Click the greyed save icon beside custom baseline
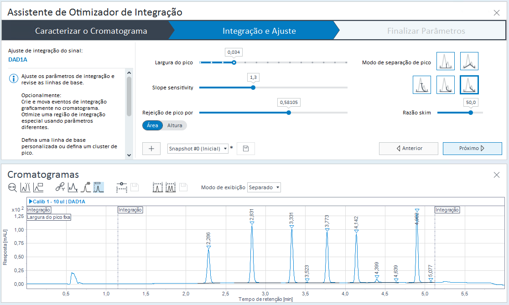 [x=135, y=187]
